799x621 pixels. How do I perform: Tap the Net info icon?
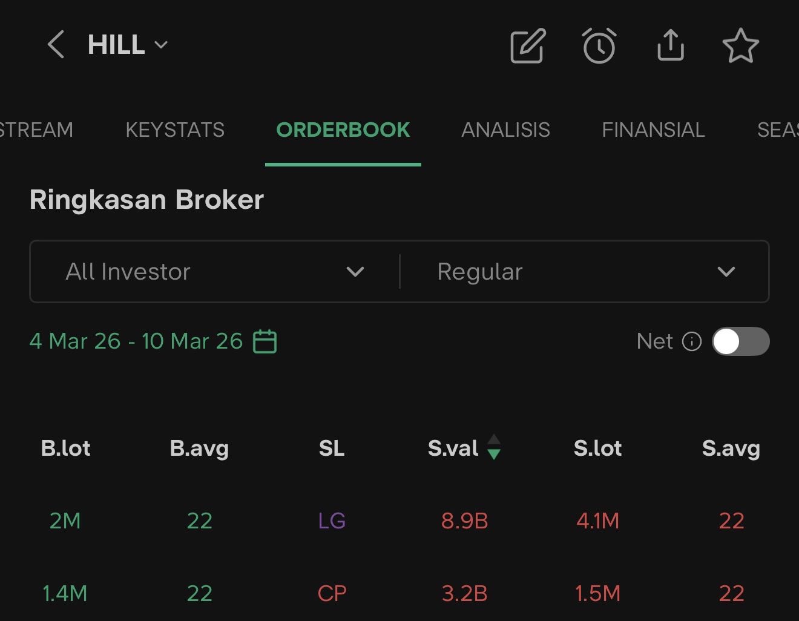[x=691, y=341]
